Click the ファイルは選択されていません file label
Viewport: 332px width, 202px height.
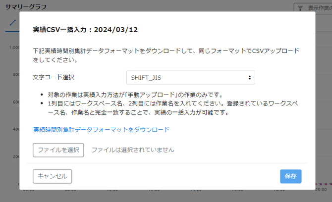[x=133, y=150]
